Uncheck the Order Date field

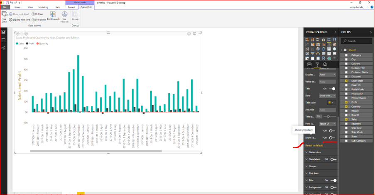click(346, 81)
